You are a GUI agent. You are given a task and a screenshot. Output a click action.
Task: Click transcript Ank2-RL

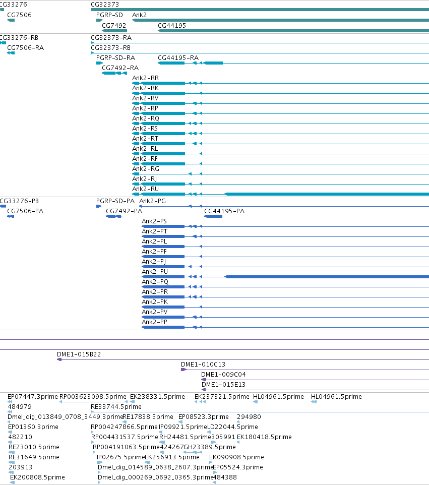point(145,149)
